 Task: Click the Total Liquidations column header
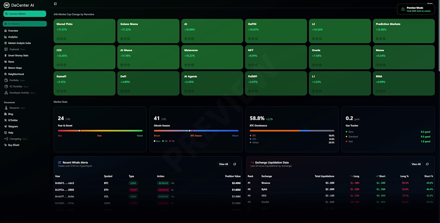[x=324, y=177]
